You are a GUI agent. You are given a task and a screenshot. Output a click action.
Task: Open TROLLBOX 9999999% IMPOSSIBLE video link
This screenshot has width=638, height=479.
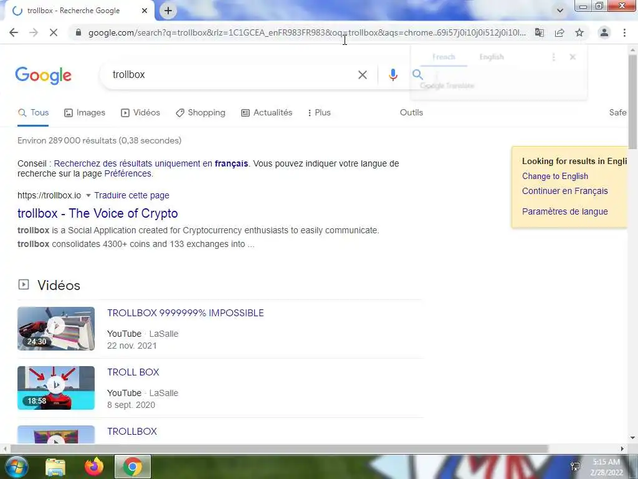[186, 313]
